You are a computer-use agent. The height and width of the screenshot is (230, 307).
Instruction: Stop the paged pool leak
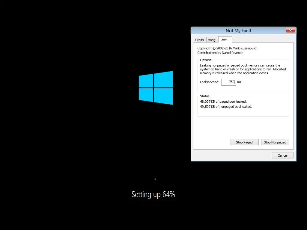tap(244, 142)
